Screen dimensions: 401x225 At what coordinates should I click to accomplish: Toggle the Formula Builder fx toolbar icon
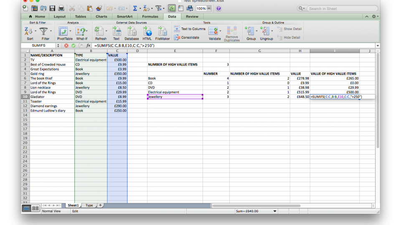pos(172,8)
